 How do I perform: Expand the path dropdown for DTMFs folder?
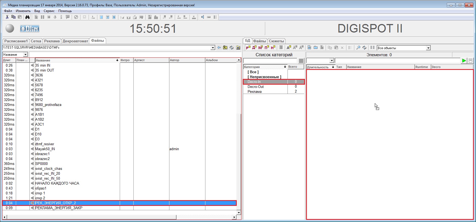[x=213, y=48]
